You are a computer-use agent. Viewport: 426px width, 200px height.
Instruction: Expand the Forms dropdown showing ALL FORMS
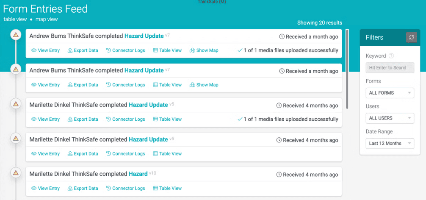coord(390,93)
